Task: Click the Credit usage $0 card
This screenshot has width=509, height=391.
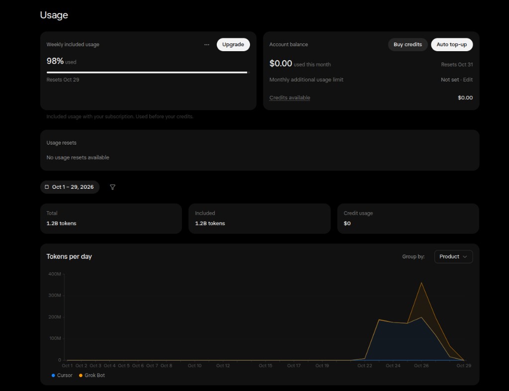Action: [408, 219]
